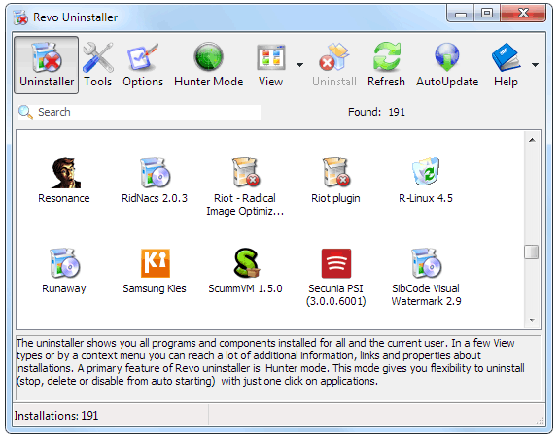Open the Tools toolbar section
Image resolution: width=559 pixels, height=437 pixels.
pyautogui.click(x=98, y=65)
